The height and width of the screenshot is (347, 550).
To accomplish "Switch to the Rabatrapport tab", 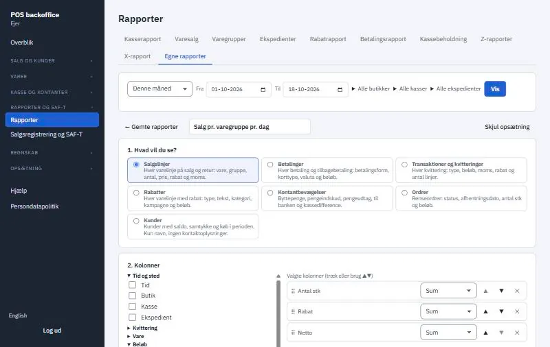I will (328, 39).
